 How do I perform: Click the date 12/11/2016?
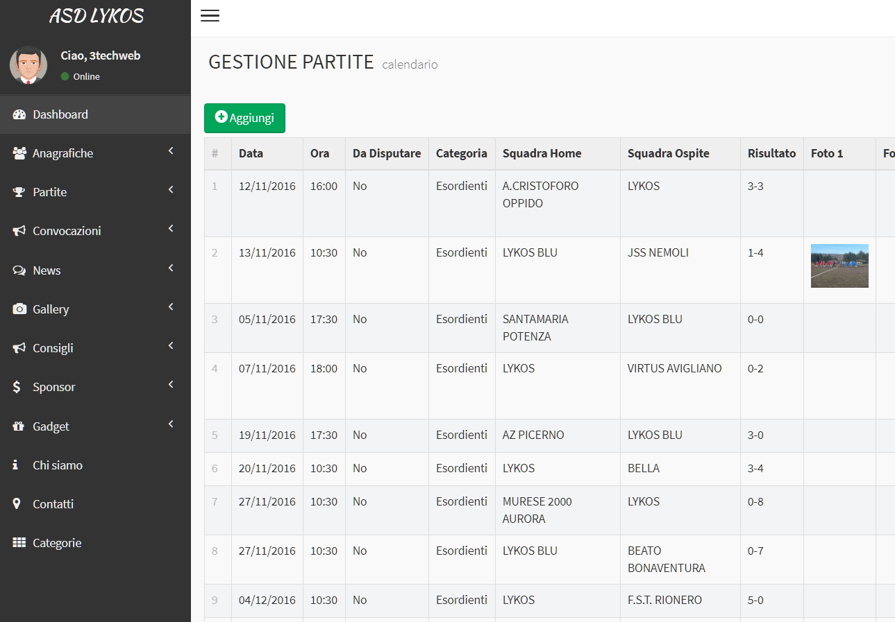click(267, 186)
